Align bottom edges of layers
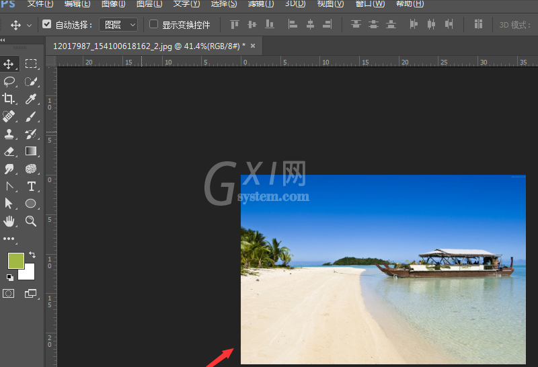Image resolution: width=538 pixels, height=367 pixels. click(270, 24)
